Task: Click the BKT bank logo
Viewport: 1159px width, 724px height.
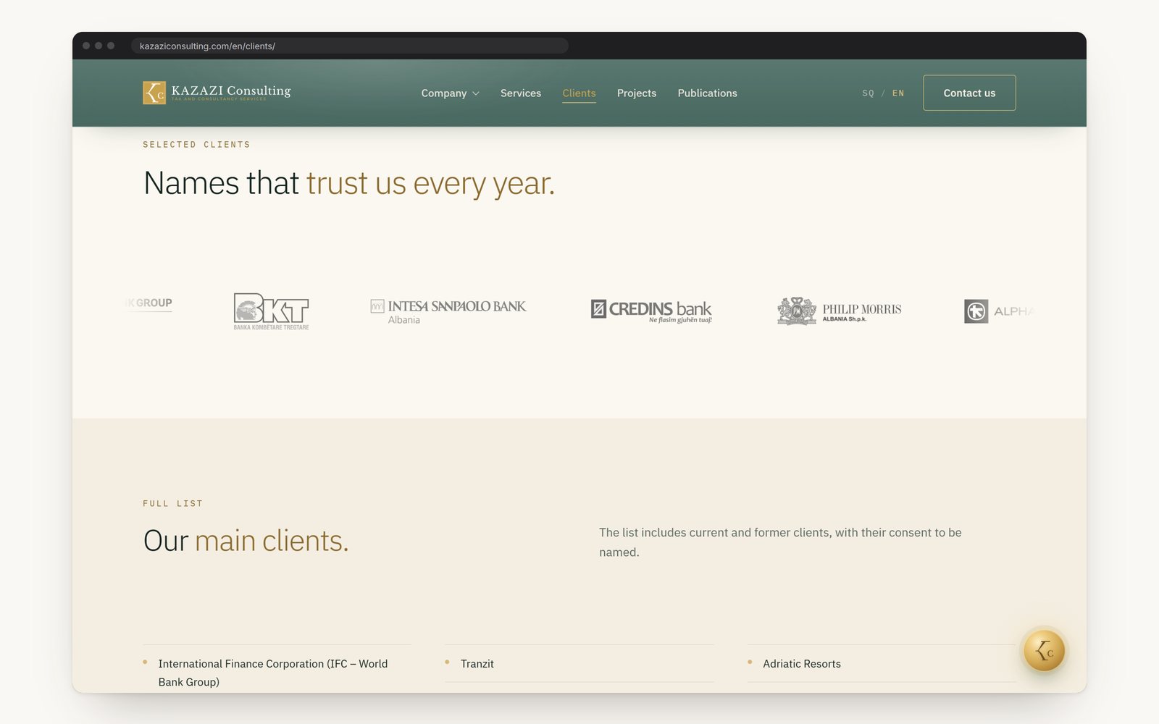Action: (271, 311)
